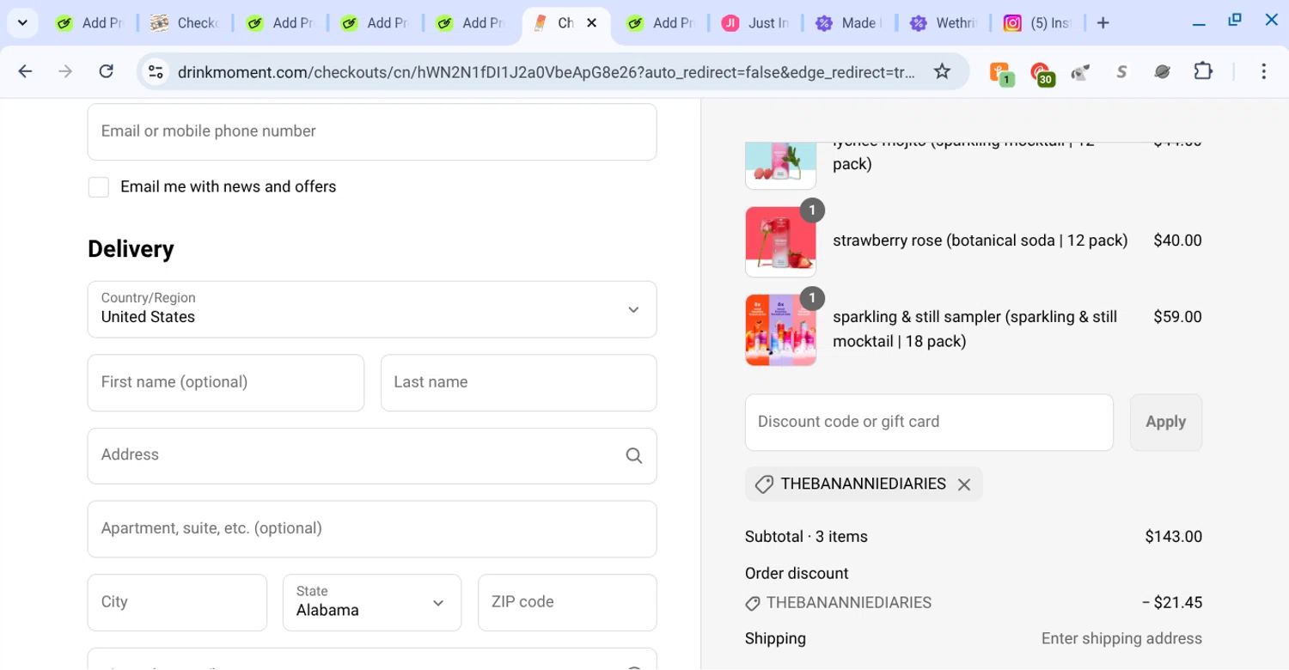Click the First name (optional) field
This screenshot has height=670, width=1289.
[226, 382]
